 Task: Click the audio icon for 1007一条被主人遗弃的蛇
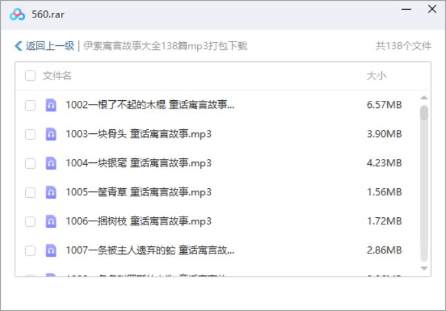(50, 251)
